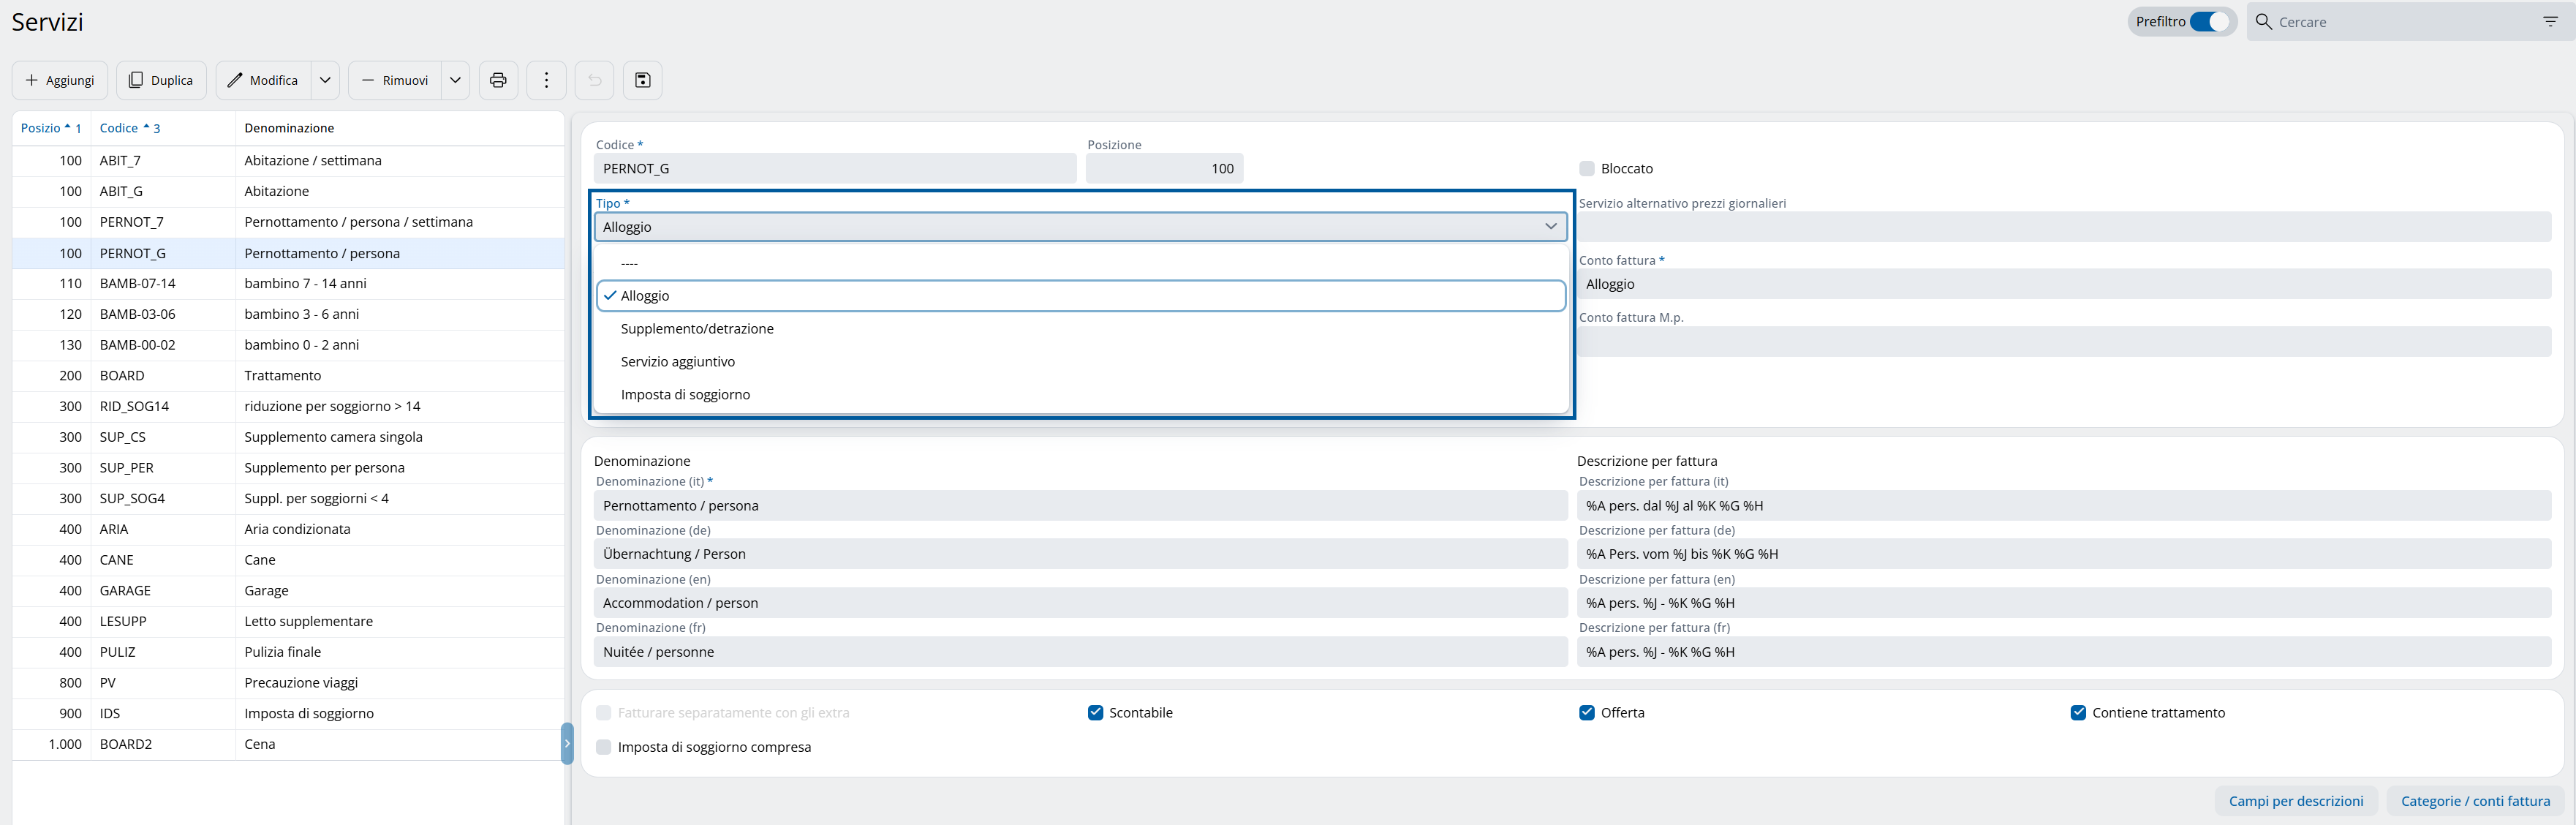The width and height of the screenshot is (2576, 825).
Task: Collapse list panel with splitter handle
Action: tap(567, 743)
